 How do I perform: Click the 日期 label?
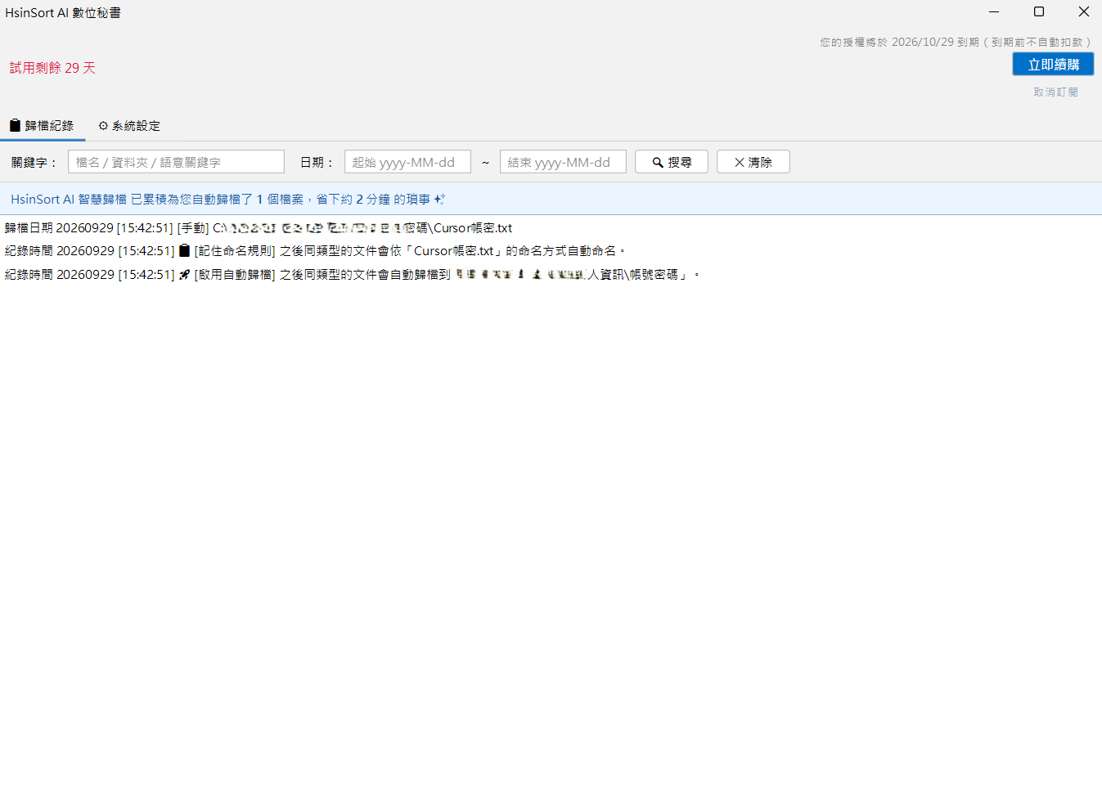pyautogui.click(x=317, y=163)
